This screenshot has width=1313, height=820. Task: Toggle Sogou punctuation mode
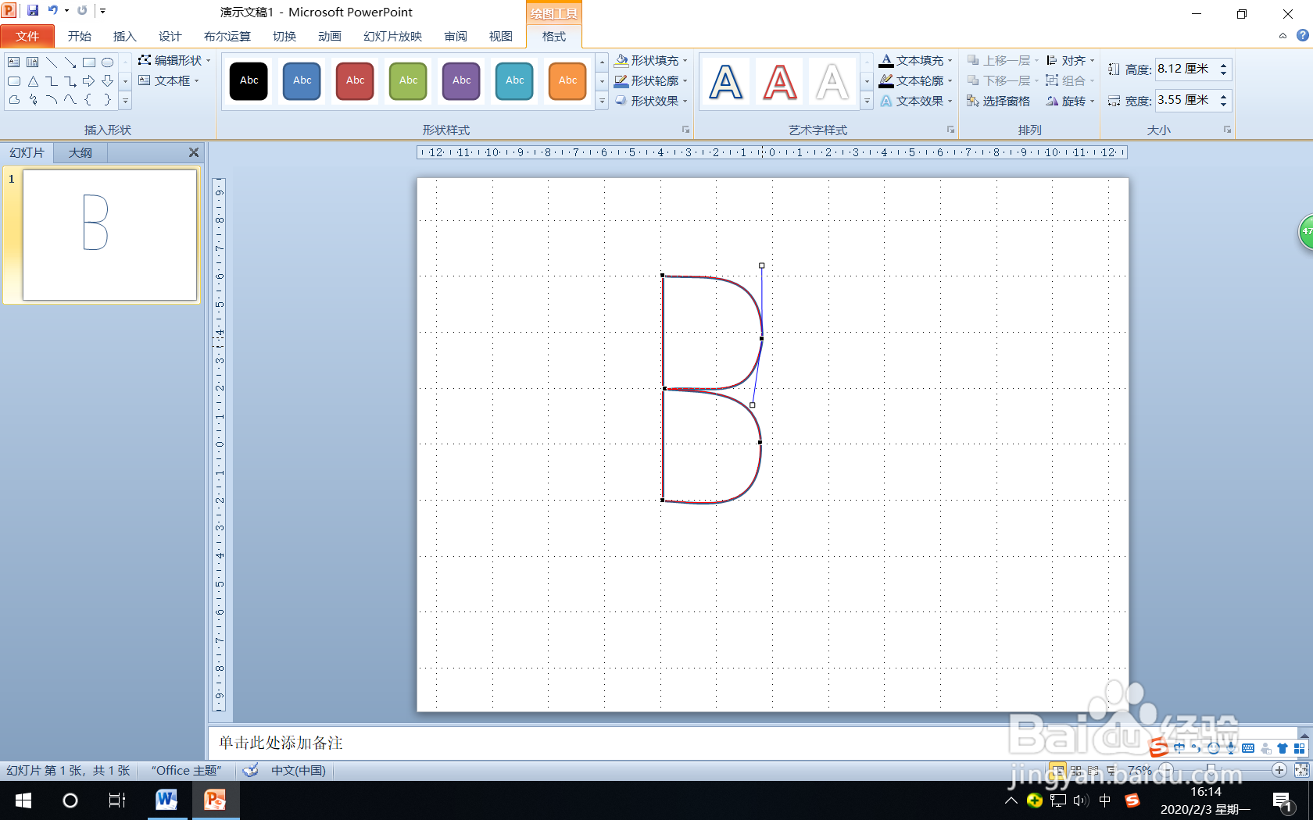(x=1197, y=748)
